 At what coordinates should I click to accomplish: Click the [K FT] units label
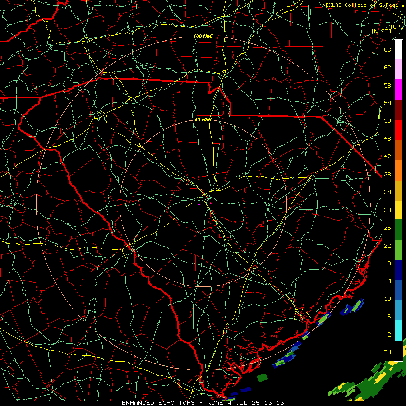click(x=381, y=31)
